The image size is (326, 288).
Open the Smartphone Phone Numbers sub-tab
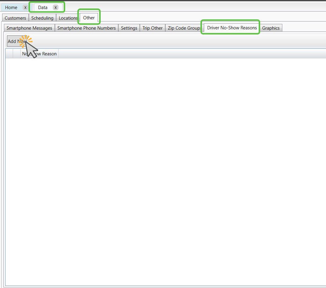point(86,28)
